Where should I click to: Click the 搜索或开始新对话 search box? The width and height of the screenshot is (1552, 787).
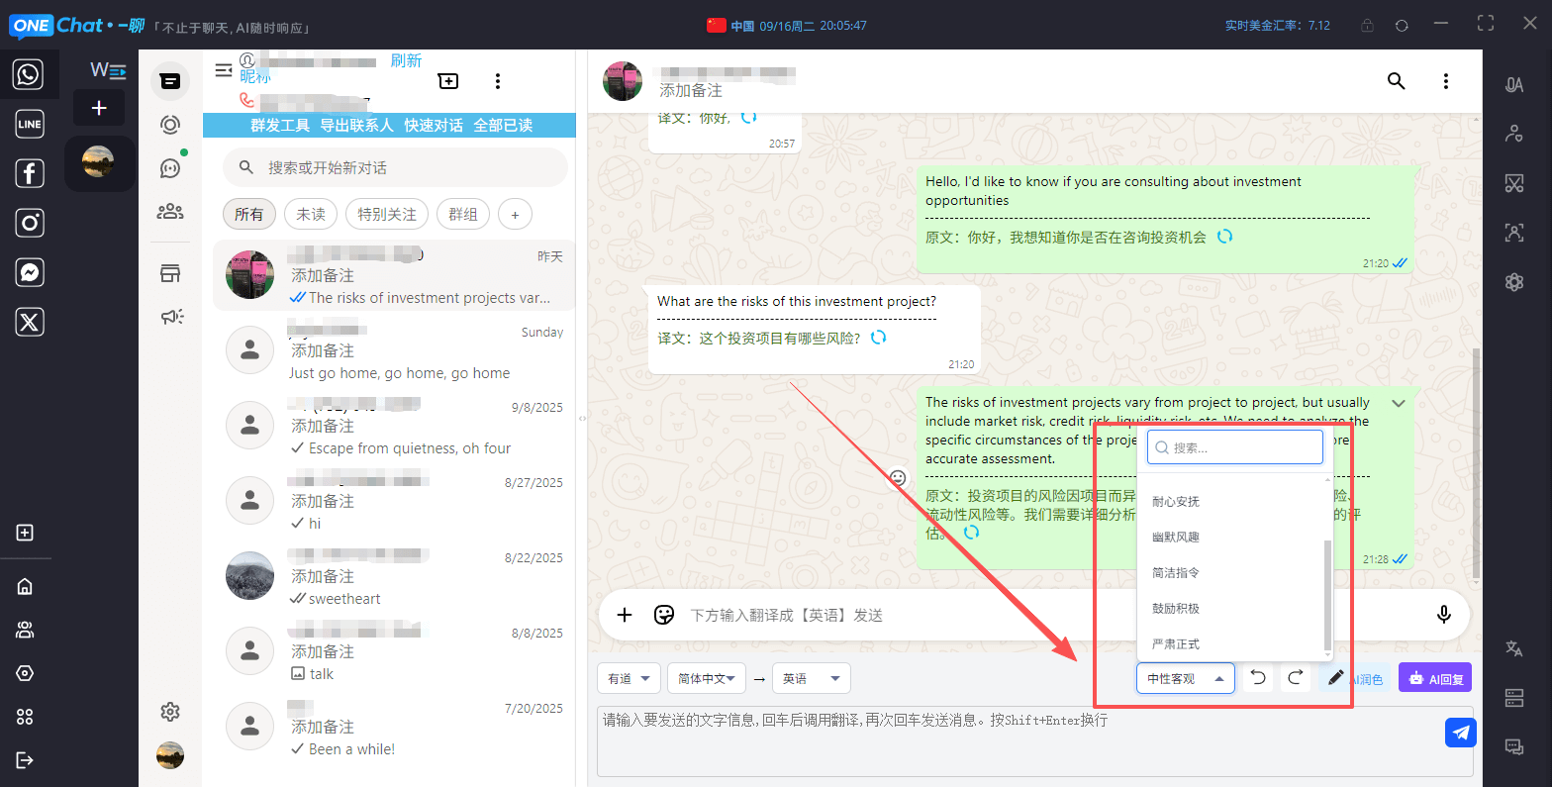coord(395,168)
